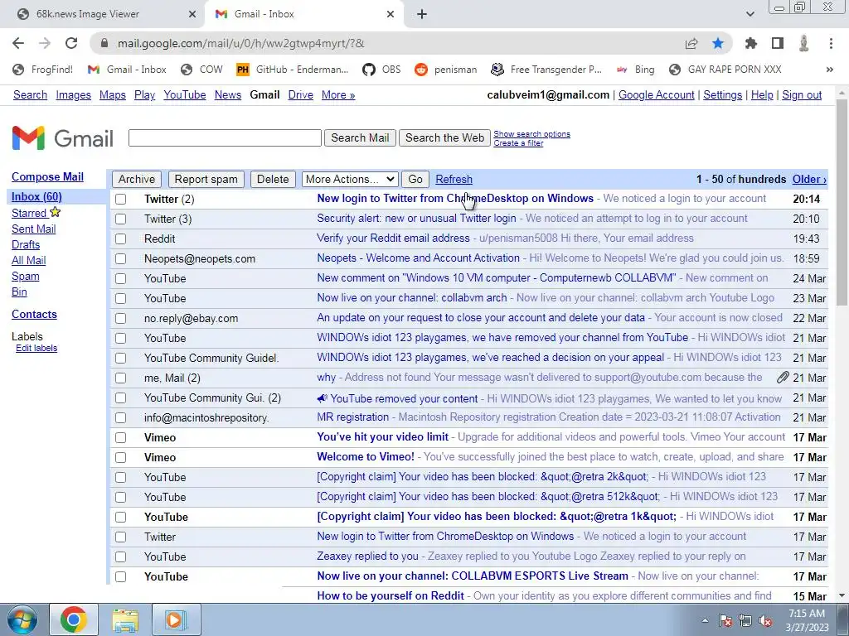The height and width of the screenshot is (636, 849).
Task: Open the share page icon in address bar
Action: coord(691,43)
